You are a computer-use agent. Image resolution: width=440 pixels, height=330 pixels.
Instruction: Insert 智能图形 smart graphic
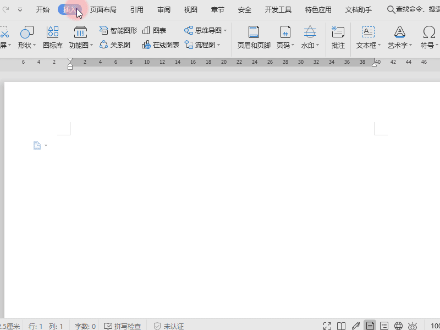pos(118,30)
